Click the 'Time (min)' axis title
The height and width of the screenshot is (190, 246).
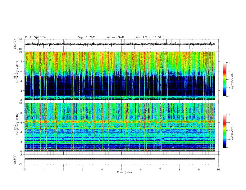tap(124, 172)
